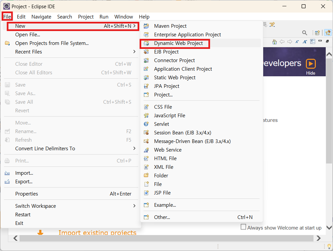333x251 pixels.
Task: Open the Window menu
Action: (x=124, y=17)
